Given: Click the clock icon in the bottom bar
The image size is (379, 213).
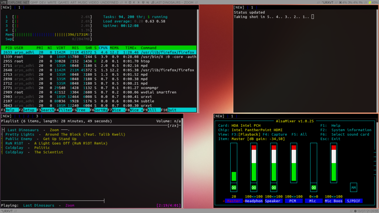Looking at the screenshot, I should [355, 211].
